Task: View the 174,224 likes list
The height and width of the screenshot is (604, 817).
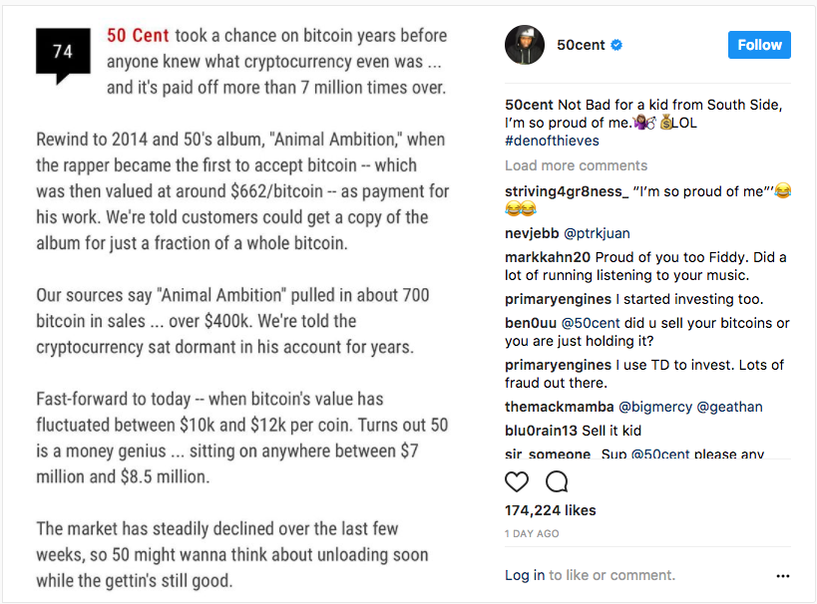Action: 551,510
